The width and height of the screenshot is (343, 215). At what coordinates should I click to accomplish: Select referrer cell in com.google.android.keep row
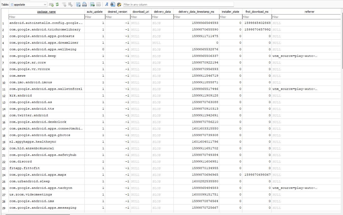click(x=306, y=56)
